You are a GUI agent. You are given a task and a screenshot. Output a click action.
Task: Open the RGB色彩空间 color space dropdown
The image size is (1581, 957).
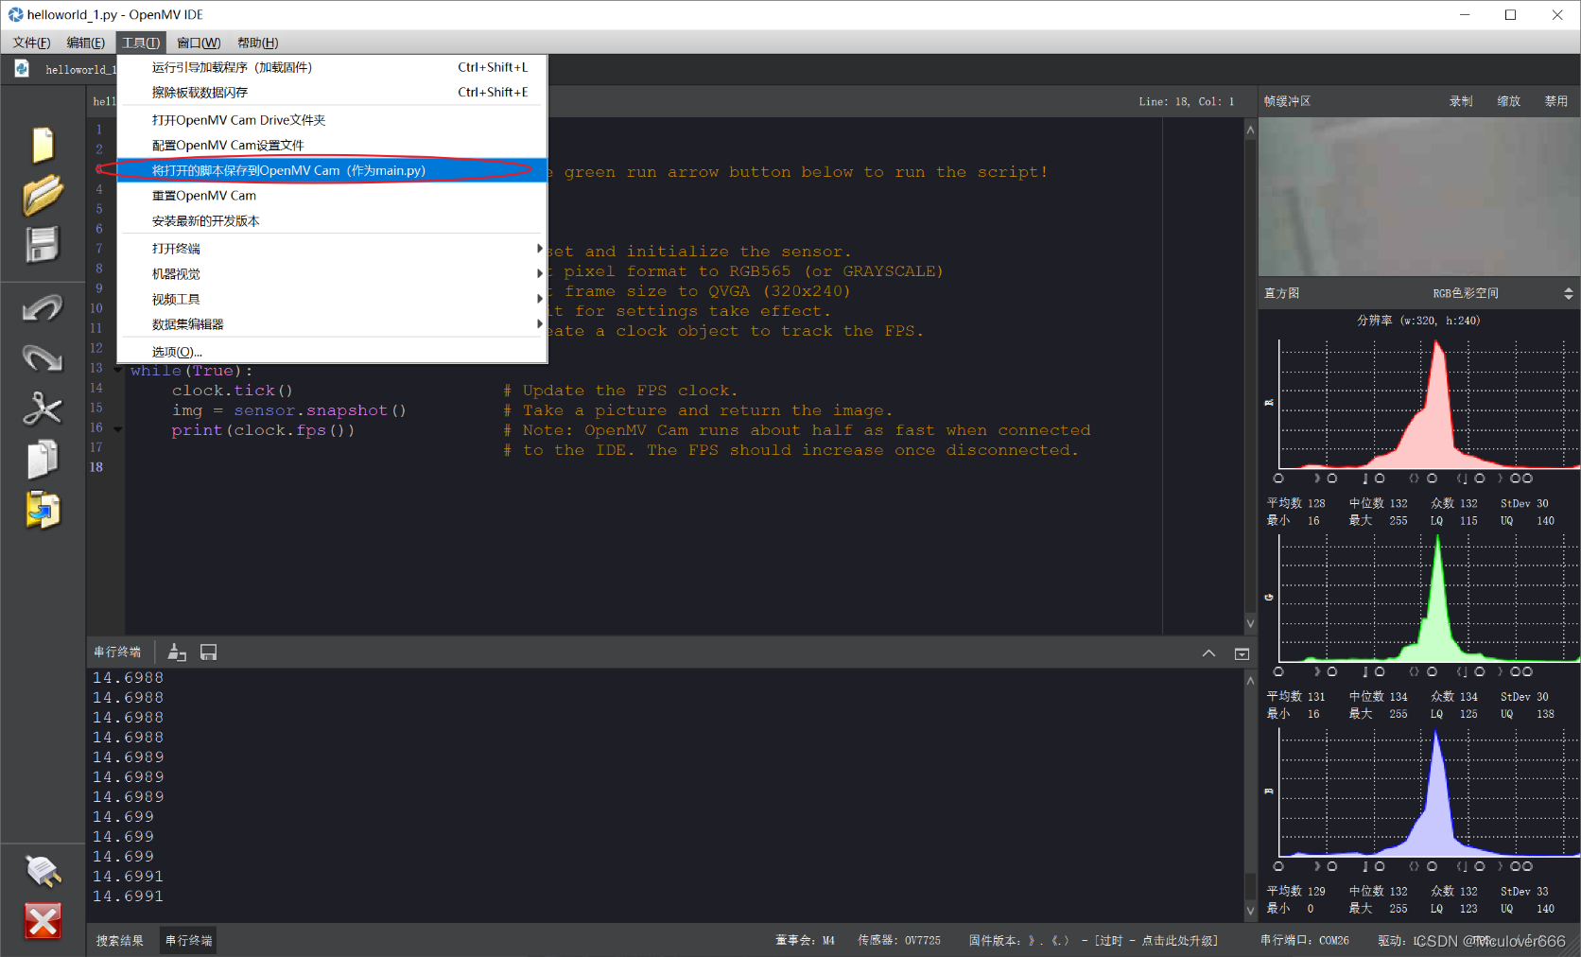(1501, 294)
